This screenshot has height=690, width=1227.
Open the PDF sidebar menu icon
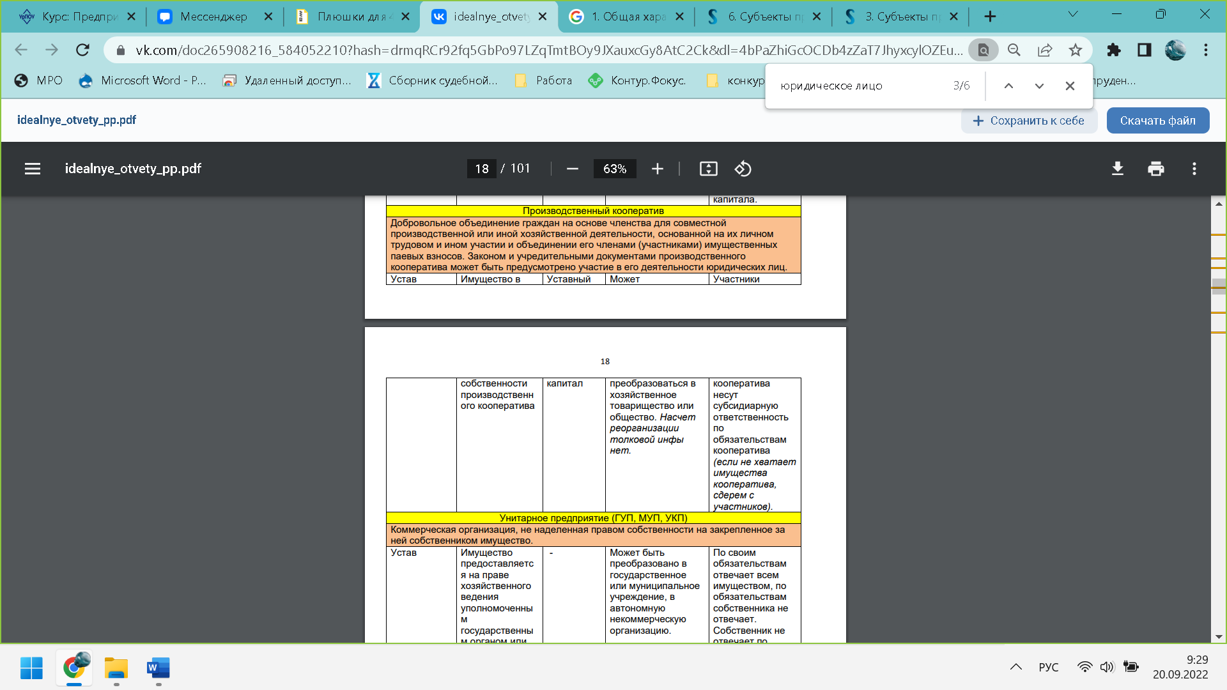(33, 169)
